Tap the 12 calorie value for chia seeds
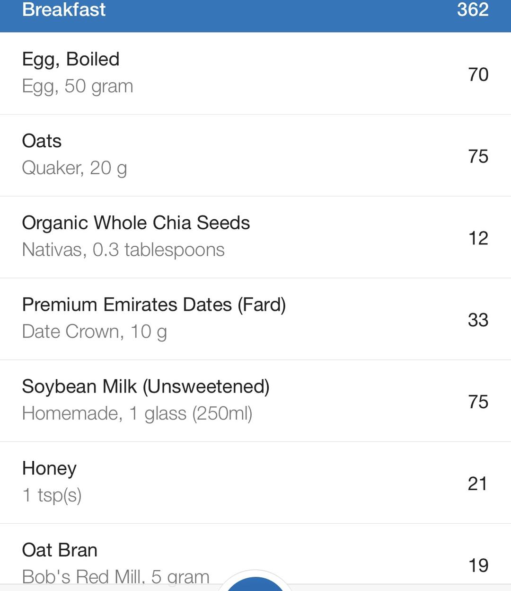Image resolution: width=511 pixels, height=591 pixels. [478, 238]
